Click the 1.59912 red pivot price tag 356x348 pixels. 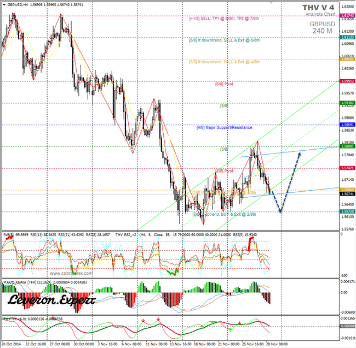click(x=346, y=81)
